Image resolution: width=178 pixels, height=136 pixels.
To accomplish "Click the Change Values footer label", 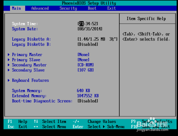I will [102, 122].
